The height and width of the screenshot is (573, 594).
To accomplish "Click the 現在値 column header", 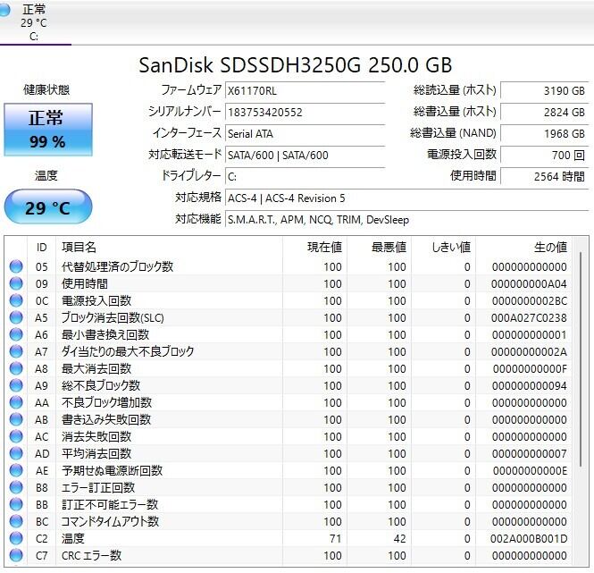I will [324, 247].
